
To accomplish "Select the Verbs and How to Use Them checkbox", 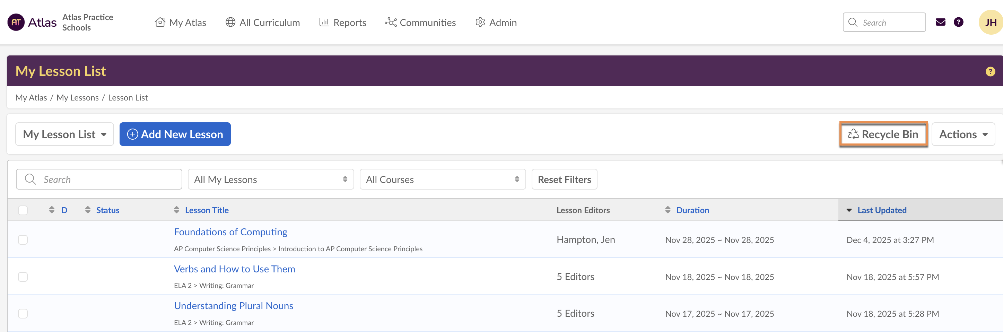I will pyautogui.click(x=23, y=277).
